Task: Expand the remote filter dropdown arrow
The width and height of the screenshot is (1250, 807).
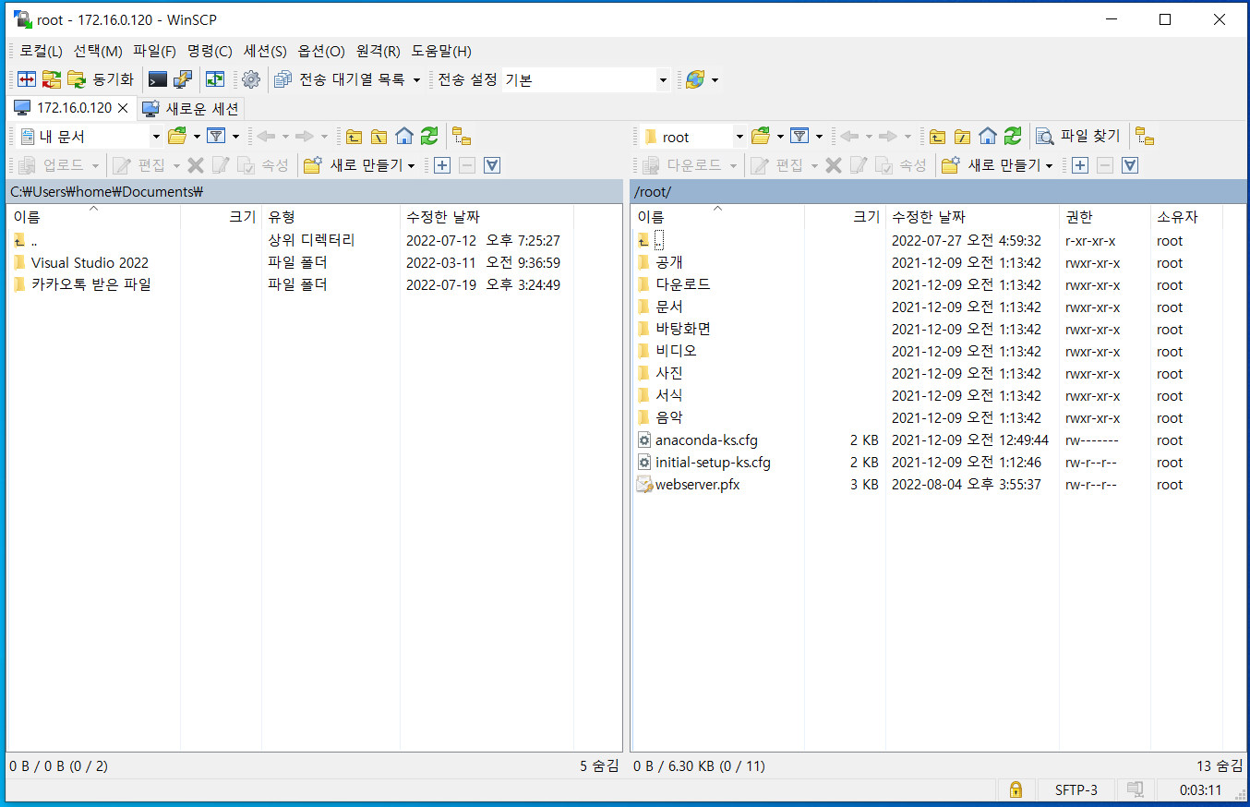Action: click(820, 137)
